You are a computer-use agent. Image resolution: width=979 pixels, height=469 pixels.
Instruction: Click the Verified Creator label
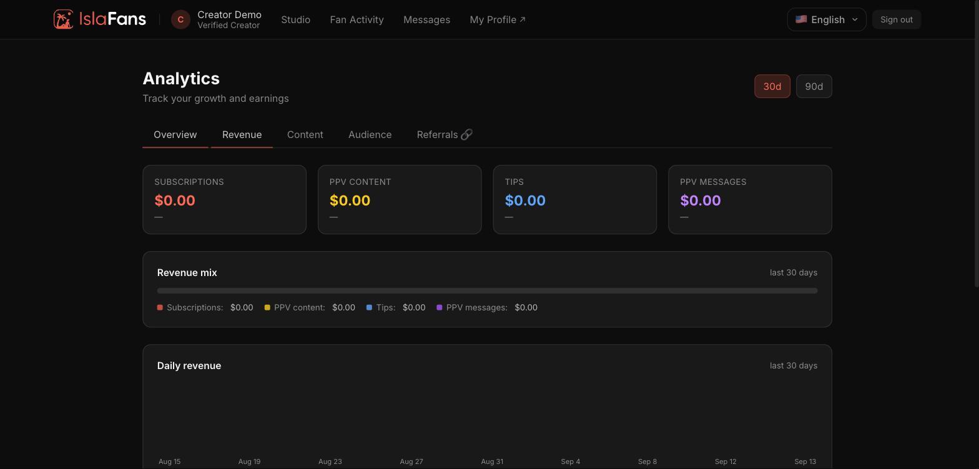coord(229,26)
